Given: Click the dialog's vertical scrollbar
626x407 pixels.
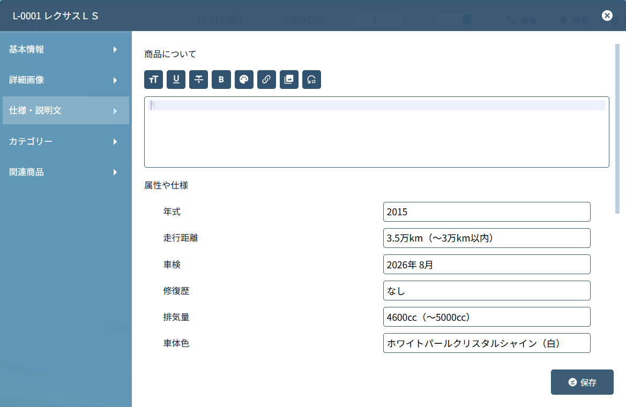Looking at the screenshot, I should click(617, 129).
